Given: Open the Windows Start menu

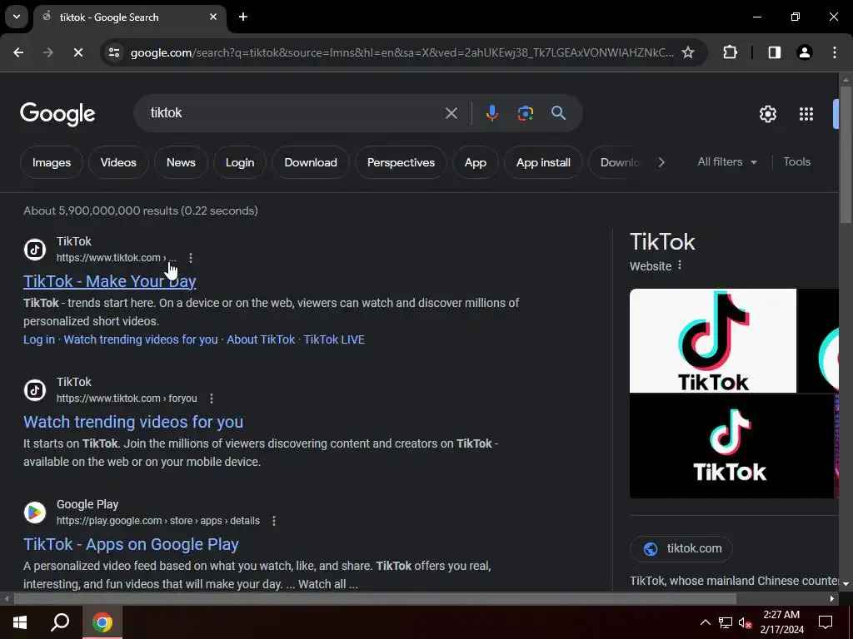Looking at the screenshot, I should pyautogui.click(x=20, y=622).
